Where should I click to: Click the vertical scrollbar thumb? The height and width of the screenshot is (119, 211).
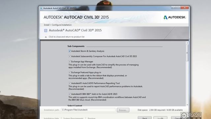pyautogui.click(x=187, y=53)
